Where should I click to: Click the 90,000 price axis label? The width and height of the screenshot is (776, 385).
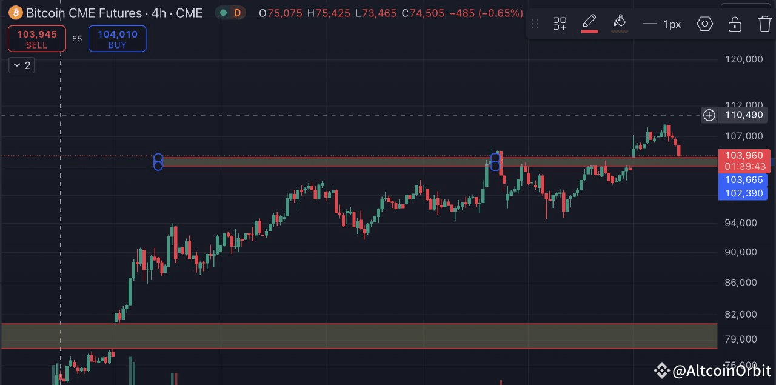(741, 252)
